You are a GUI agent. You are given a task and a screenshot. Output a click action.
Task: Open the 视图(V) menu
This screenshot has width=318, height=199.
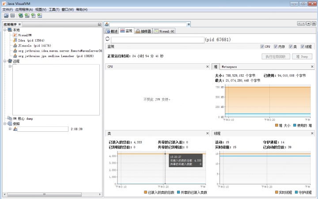pyautogui.click(x=41, y=10)
